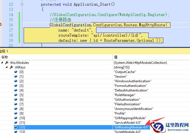
Task: Click the cube icon of item [5]
Action: (x=16, y=95)
